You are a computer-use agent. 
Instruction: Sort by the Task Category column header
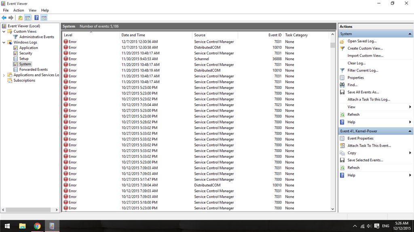click(x=306, y=35)
